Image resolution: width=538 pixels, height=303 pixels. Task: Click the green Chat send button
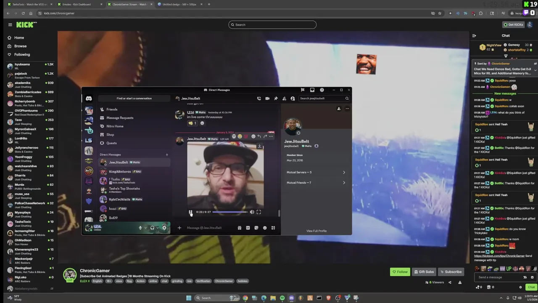531,287
